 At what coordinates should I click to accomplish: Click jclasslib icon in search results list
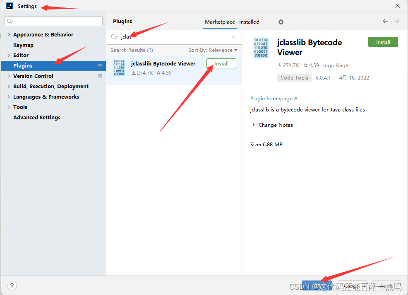tap(119, 68)
